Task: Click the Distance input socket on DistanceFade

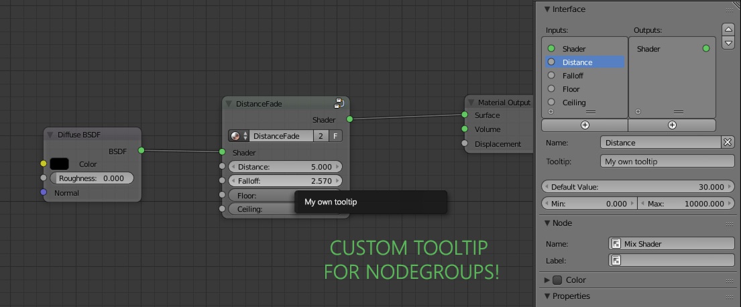Action: [x=222, y=166]
